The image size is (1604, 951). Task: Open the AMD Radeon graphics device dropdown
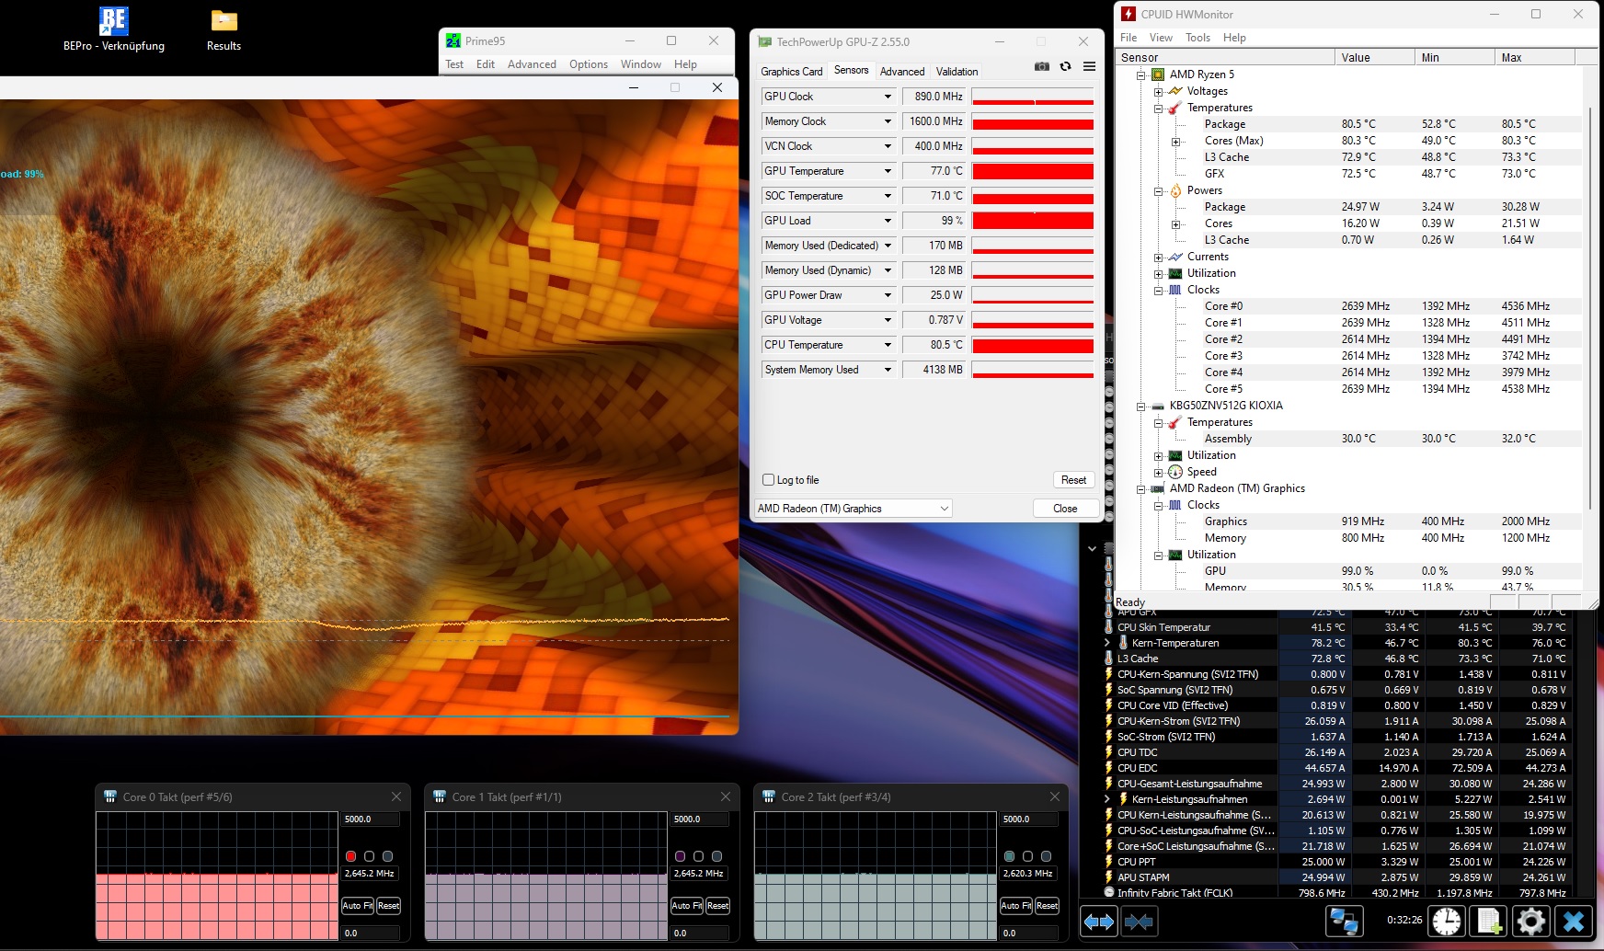click(x=944, y=509)
